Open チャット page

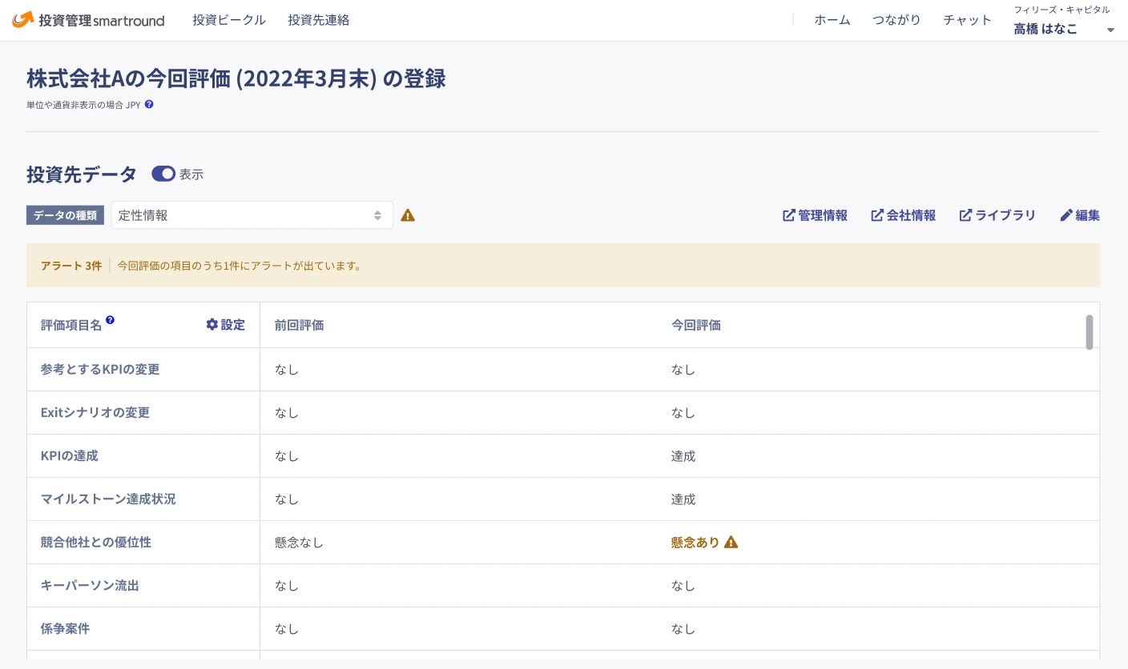point(968,20)
